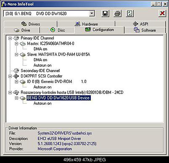This screenshot has width=169, height=163.
Task: Select BENQ DVD DD DW1620 USB Device
Action: [x=58, y=98]
